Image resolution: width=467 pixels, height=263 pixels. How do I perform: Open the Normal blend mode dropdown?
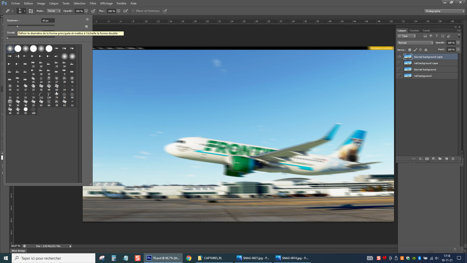click(416, 43)
